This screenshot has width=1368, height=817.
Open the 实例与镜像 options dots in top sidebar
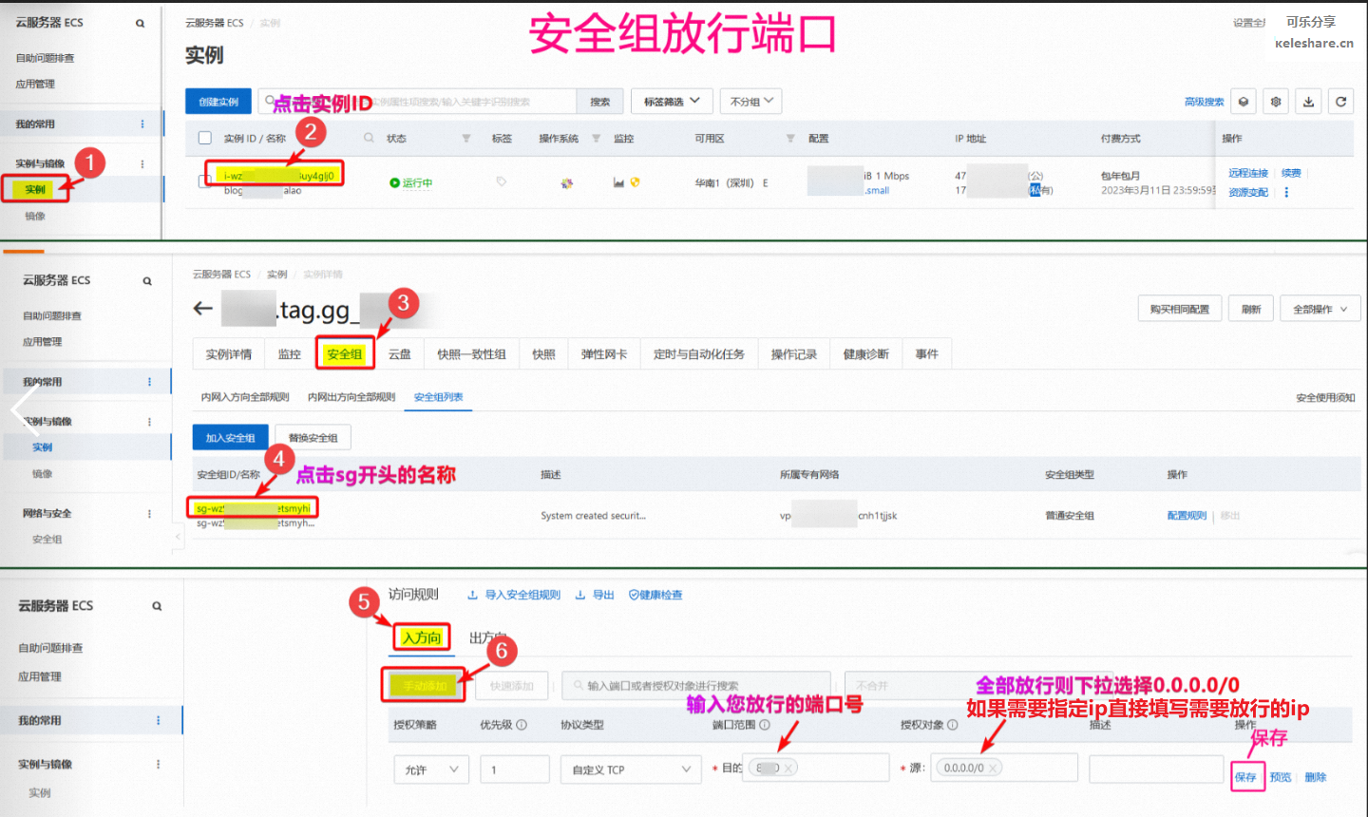pos(142,163)
